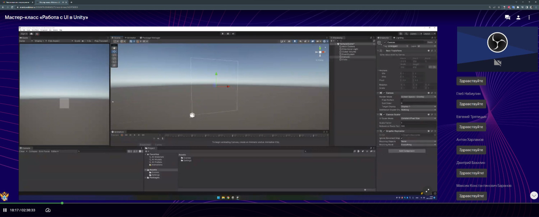
Task: Switch to the Package Manager tab
Action: coord(150,38)
